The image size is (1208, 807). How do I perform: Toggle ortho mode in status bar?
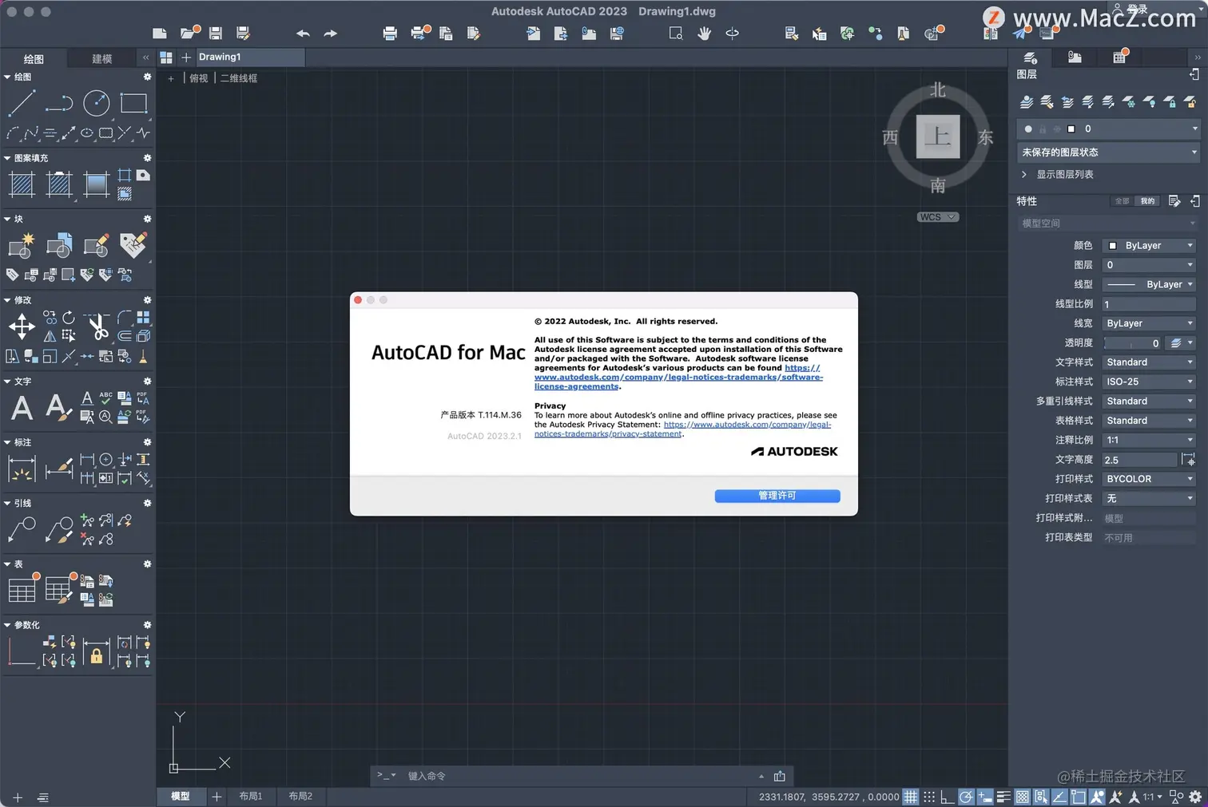[x=947, y=797]
